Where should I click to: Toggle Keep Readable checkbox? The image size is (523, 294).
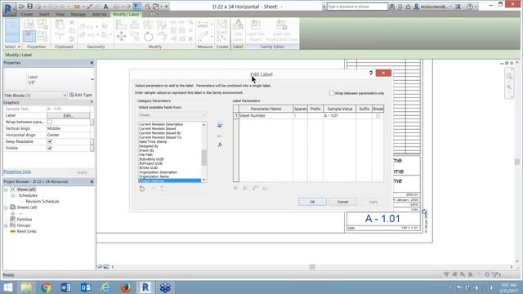(x=50, y=141)
